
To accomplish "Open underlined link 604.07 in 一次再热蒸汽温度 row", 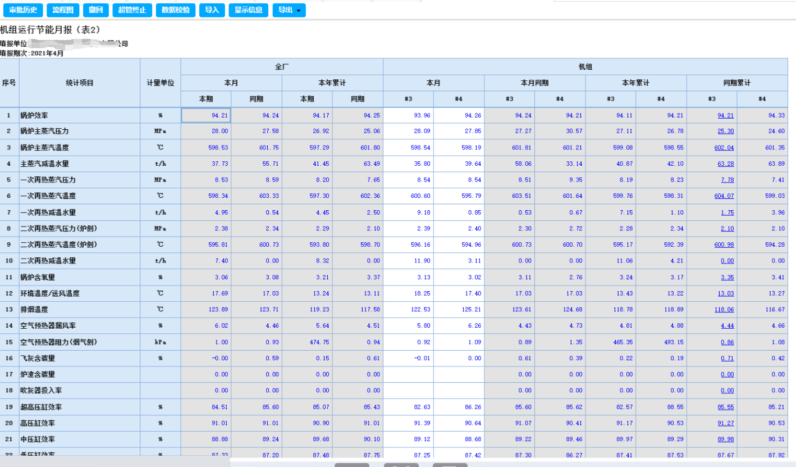I will (x=724, y=196).
